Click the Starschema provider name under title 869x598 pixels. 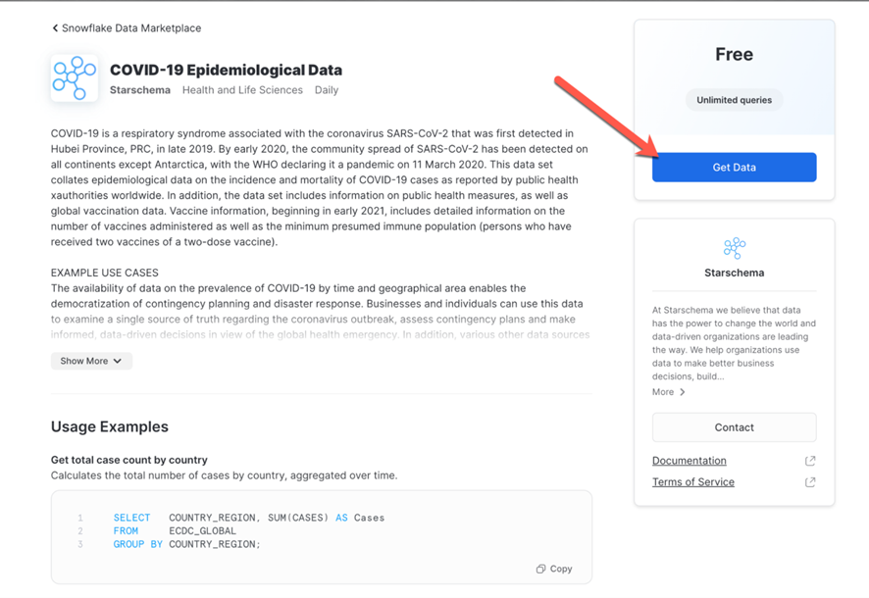[138, 90]
